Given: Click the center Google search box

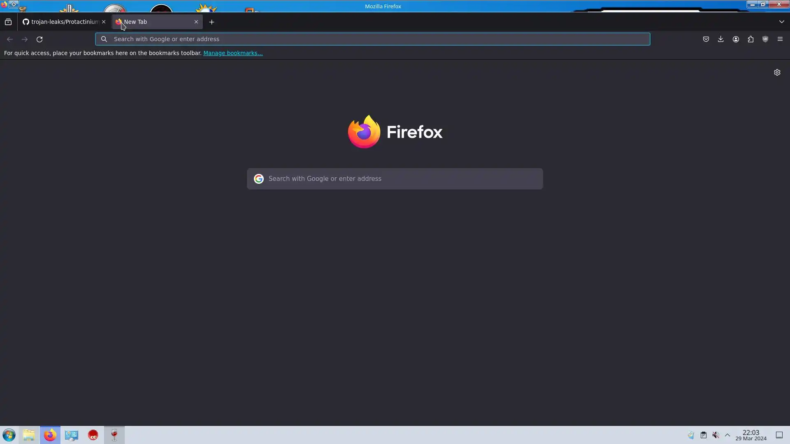Looking at the screenshot, I should 395,179.
